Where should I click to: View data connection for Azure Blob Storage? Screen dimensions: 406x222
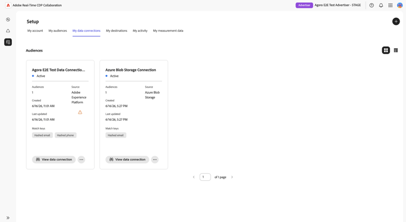coord(127,160)
